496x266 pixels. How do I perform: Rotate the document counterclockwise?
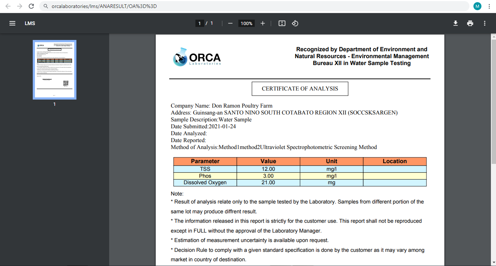[295, 23]
